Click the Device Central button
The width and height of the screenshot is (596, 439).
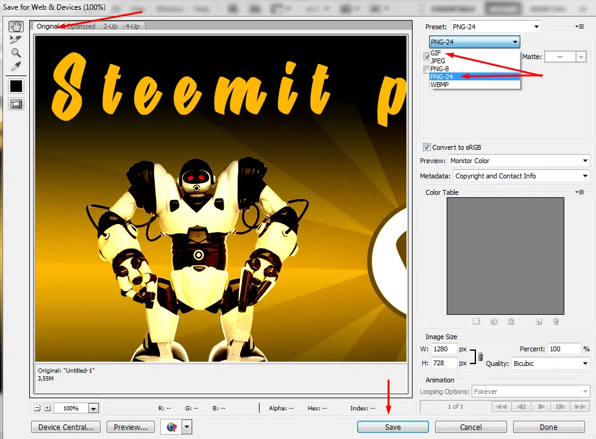[66, 427]
